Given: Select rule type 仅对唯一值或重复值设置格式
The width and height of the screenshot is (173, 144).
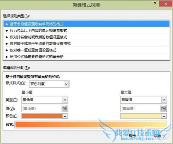Looking at the screenshot, I should pyautogui.click(x=86, y=50).
